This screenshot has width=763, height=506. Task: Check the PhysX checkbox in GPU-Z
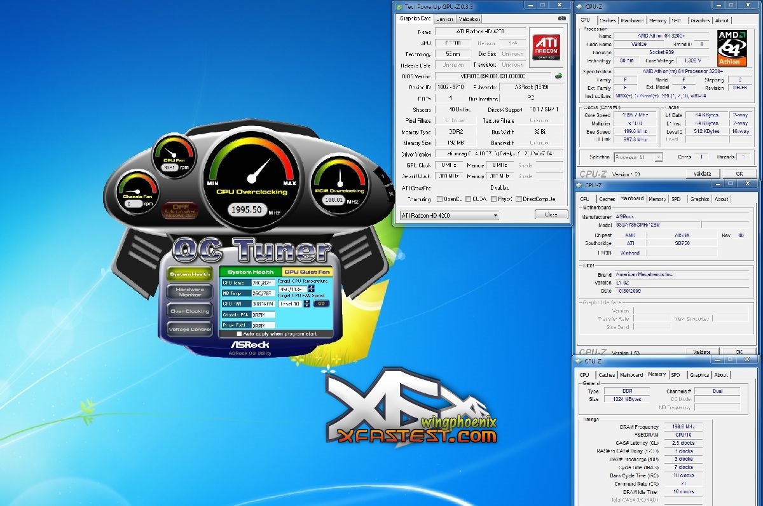(x=495, y=199)
